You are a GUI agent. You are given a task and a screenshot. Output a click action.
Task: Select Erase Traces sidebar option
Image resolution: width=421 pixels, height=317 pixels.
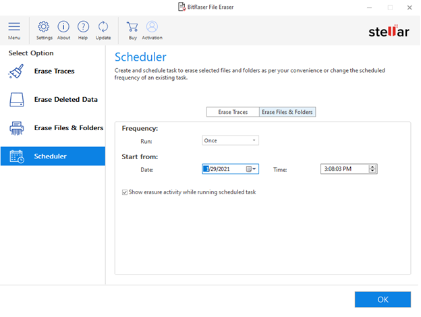[x=53, y=71]
